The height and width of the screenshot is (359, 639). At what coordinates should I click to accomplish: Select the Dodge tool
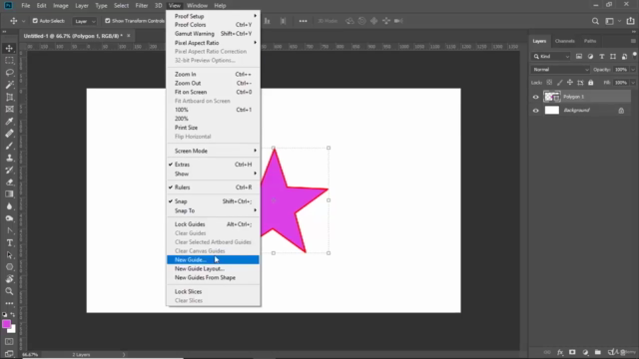(x=9, y=218)
